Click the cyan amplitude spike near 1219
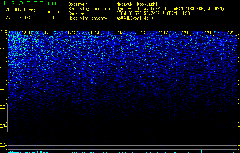The width and height of the screenshot is (240, 153). coord(201,151)
